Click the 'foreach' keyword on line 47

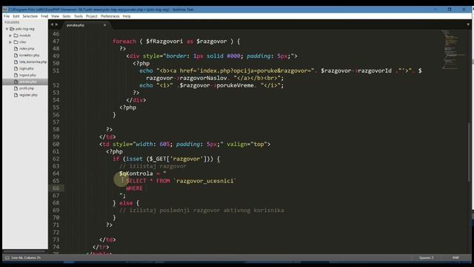coord(124,42)
